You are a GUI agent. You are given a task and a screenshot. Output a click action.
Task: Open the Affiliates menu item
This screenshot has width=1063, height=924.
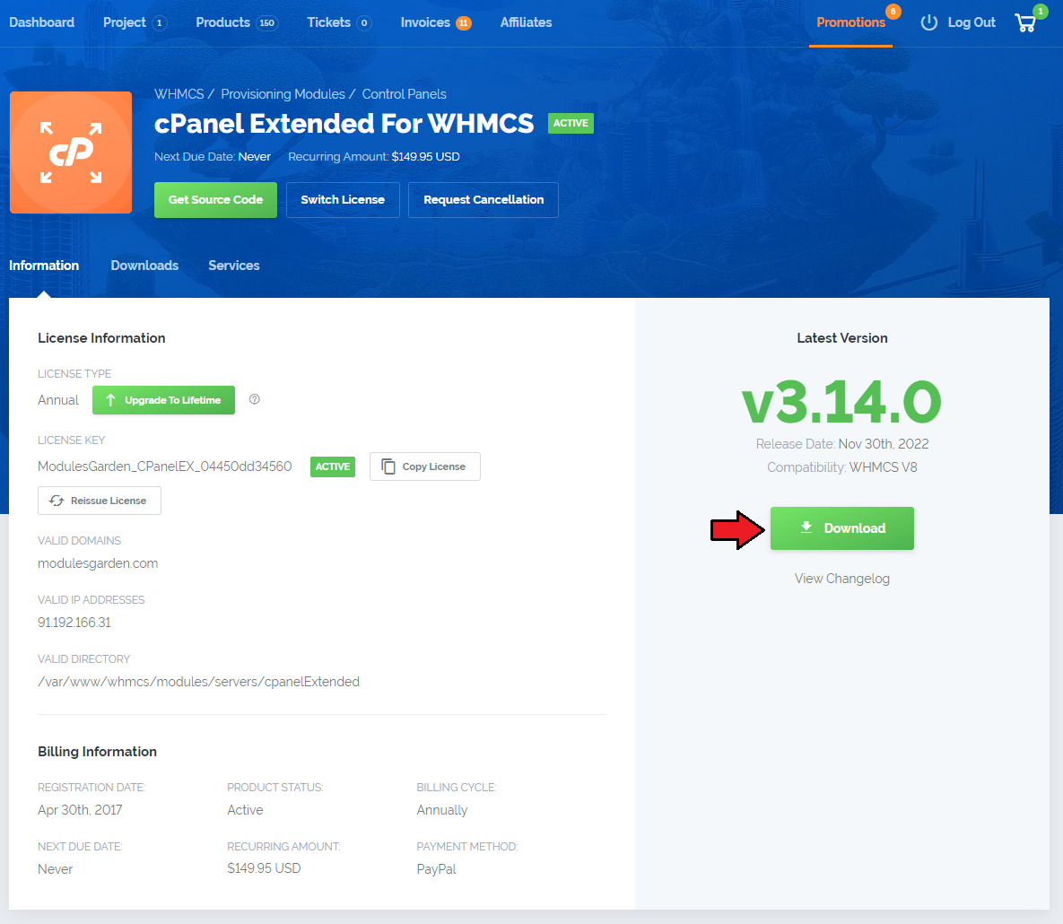(x=526, y=22)
